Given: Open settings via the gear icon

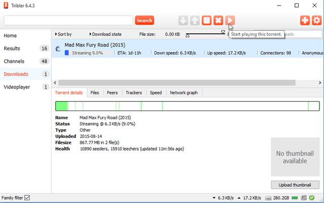Looking at the screenshot, I should [316, 20].
